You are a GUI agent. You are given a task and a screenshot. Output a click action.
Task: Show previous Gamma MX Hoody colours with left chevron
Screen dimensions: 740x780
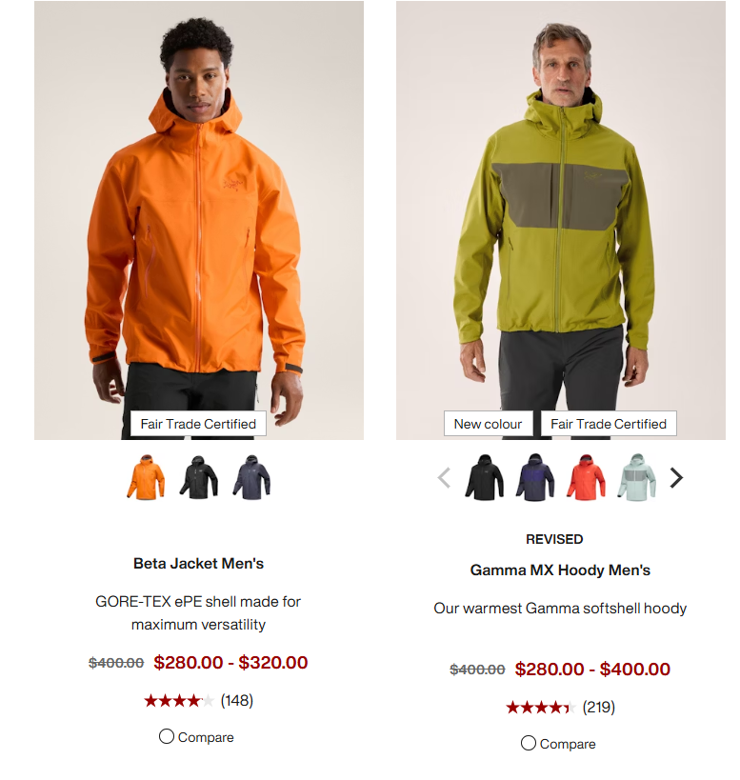444,477
